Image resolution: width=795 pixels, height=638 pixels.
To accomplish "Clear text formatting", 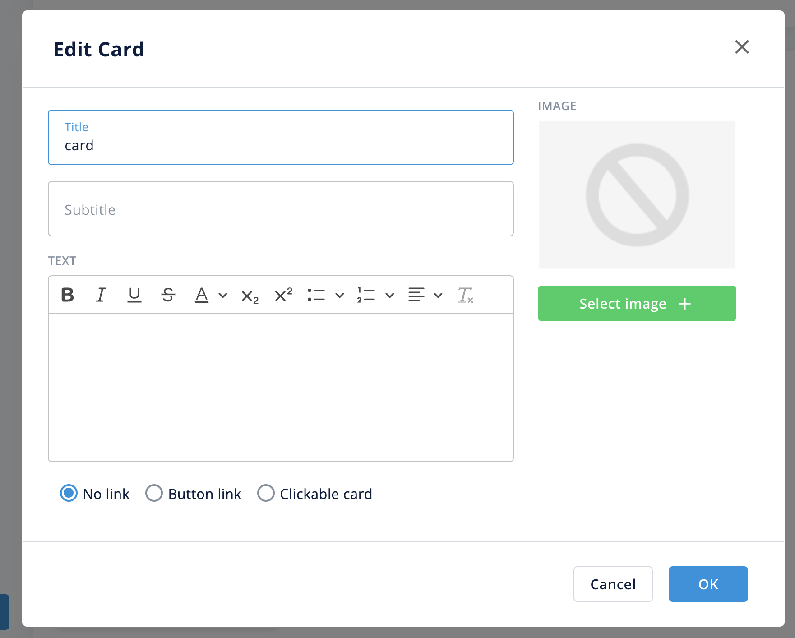I will click(x=465, y=295).
